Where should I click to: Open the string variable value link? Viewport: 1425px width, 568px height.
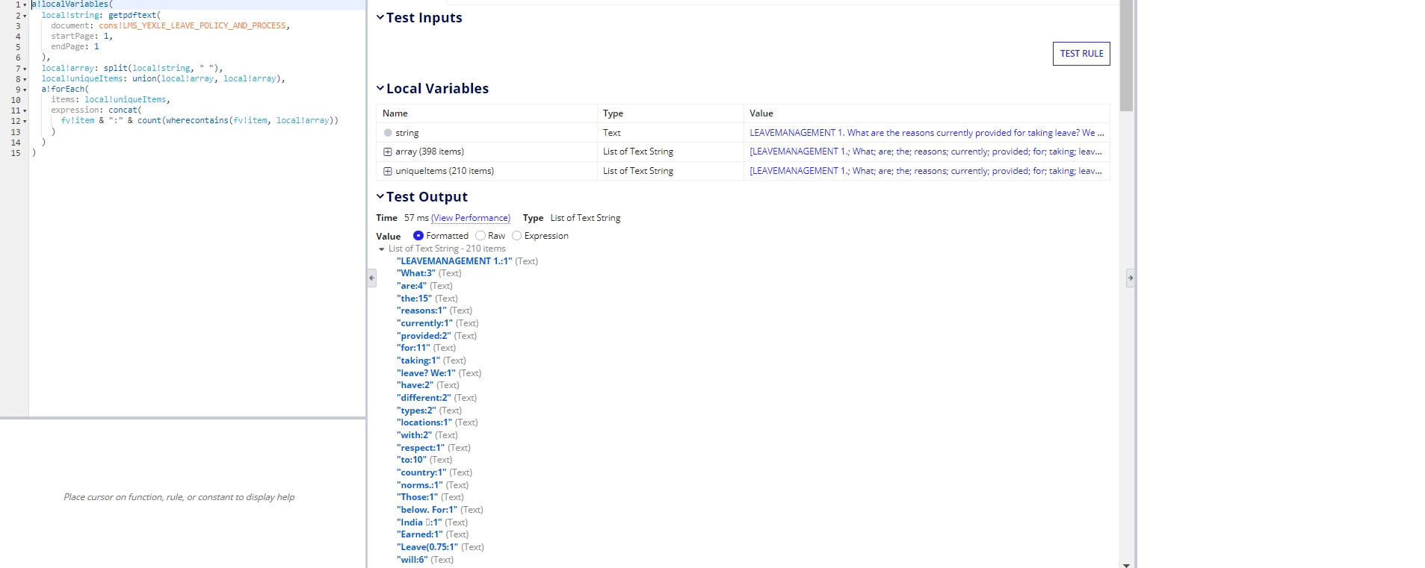pos(927,133)
